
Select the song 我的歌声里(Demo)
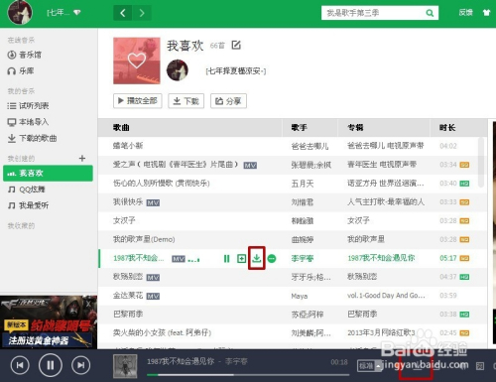144,239
